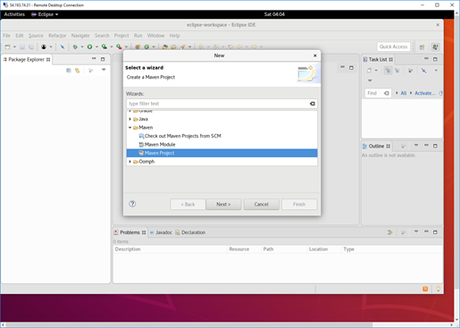Viewport: 460px width, 328px height.
Task: Click the Save All toolbar icon
Action: pyautogui.click(x=31, y=46)
